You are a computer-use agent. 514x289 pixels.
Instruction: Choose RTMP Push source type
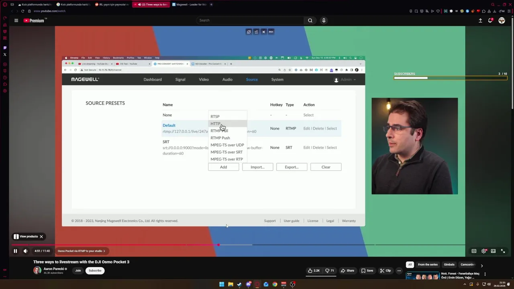228,138
